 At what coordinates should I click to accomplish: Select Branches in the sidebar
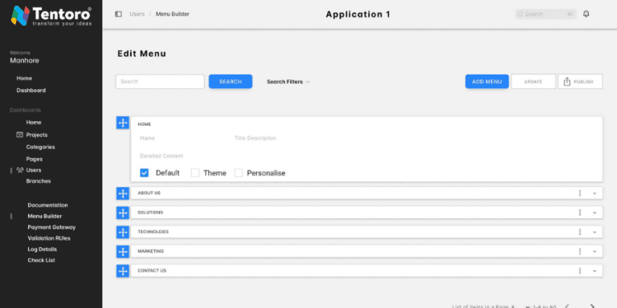pos(39,181)
